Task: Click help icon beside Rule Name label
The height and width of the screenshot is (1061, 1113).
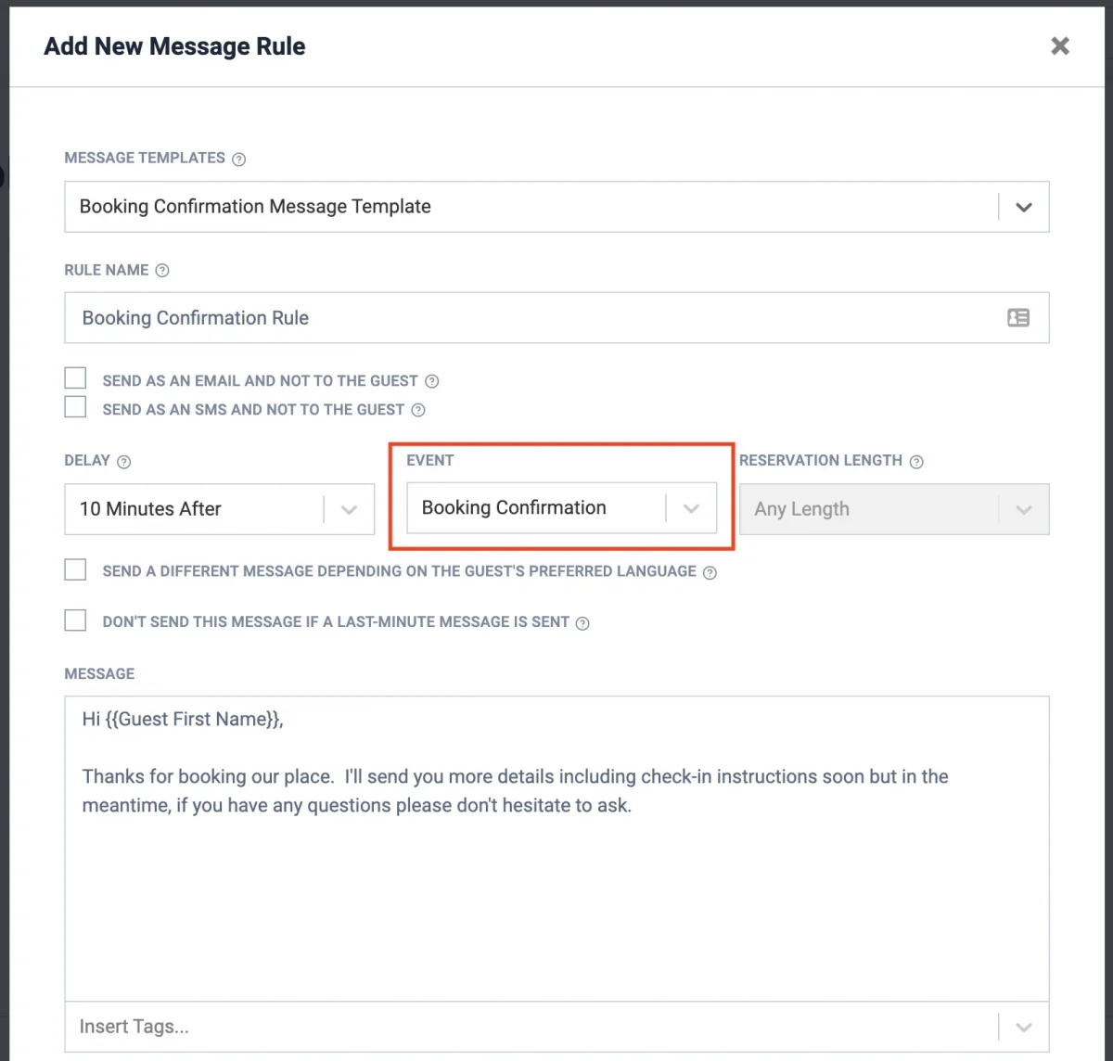Action: point(162,271)
